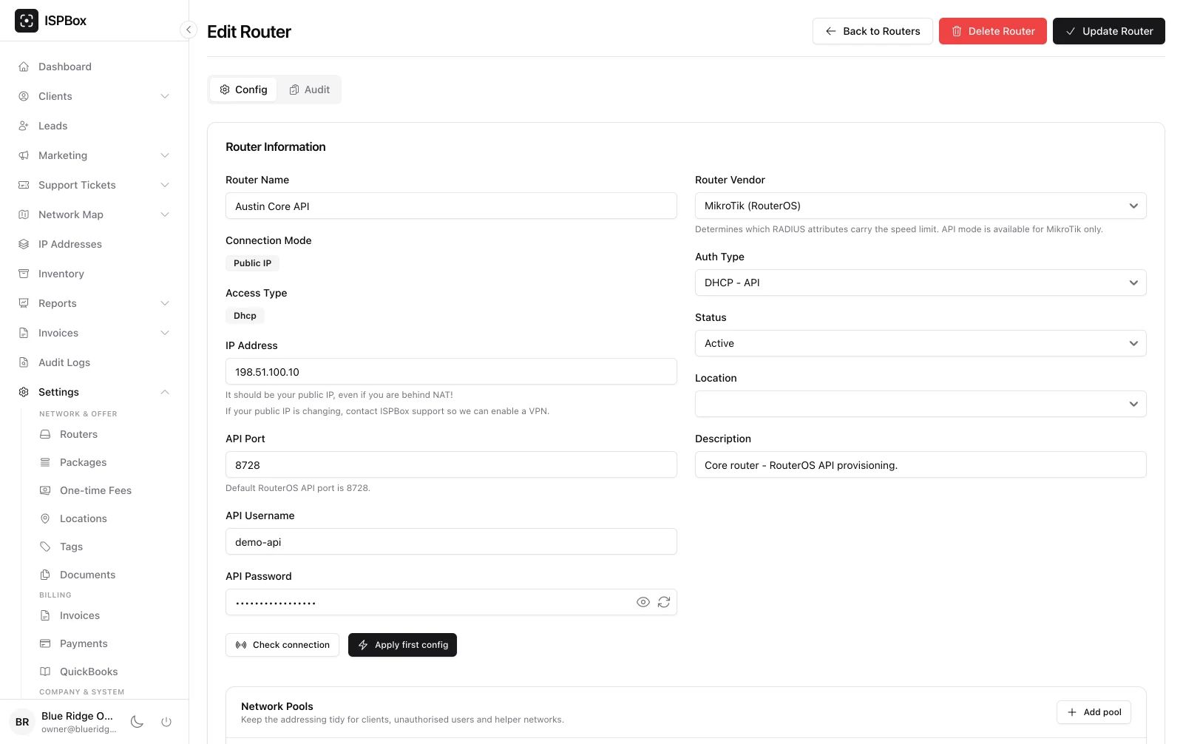Click the BR account avatar

click(x=22, y=722)
